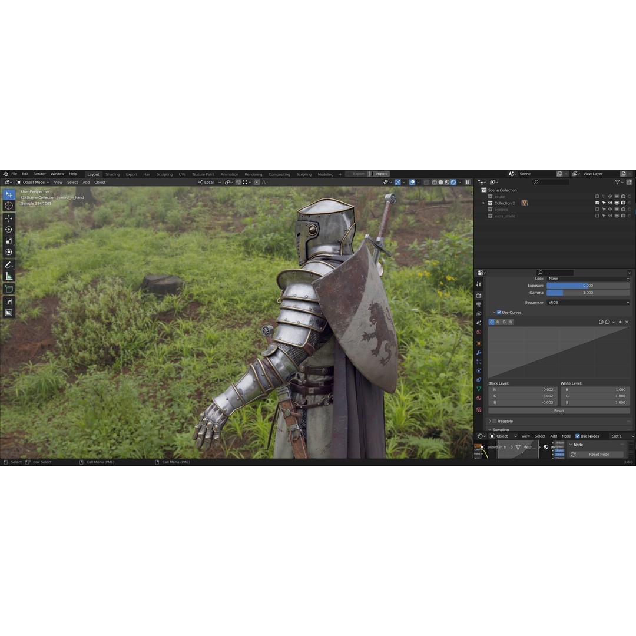Click the Black Level R value field

[x=523, y=390]
